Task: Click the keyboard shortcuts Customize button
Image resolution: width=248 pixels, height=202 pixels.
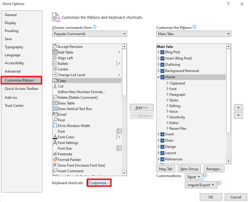Action: tap(99, 183)
